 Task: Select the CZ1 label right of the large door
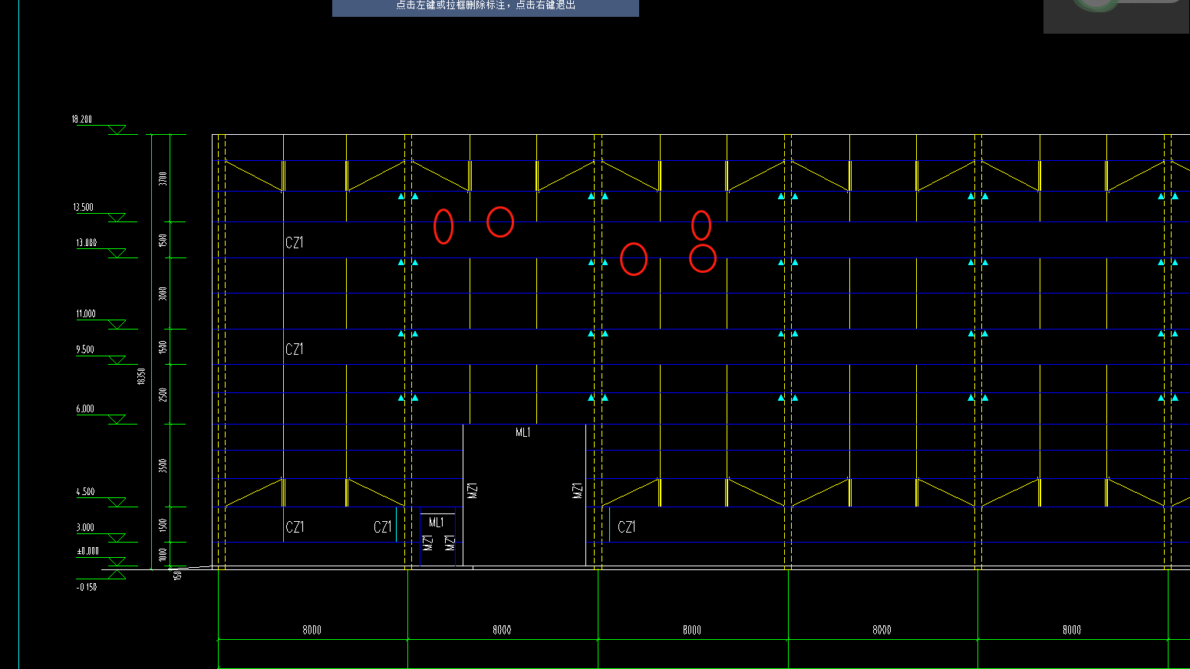(627, 526)
